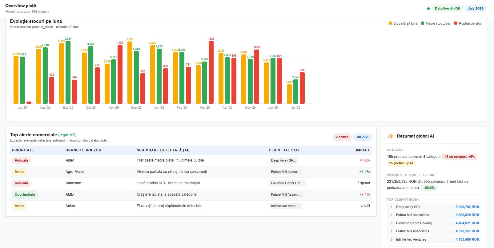Open the Jul 2026 alerts filter pill
Viewport: 494px width, 248px height.
[x=363, y=137]
